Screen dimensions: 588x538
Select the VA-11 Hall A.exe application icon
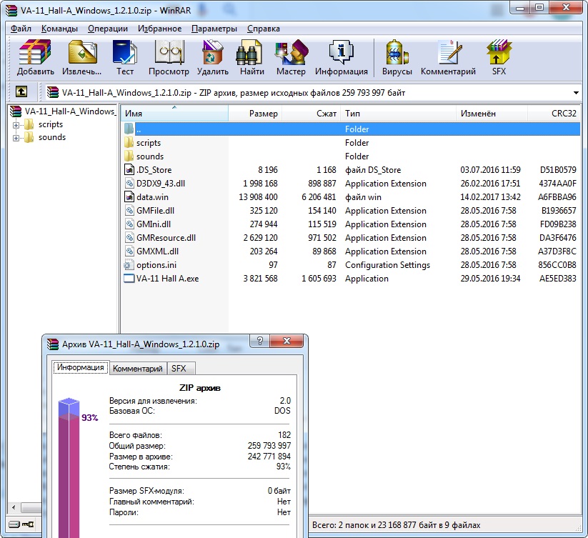coord(129,278)
